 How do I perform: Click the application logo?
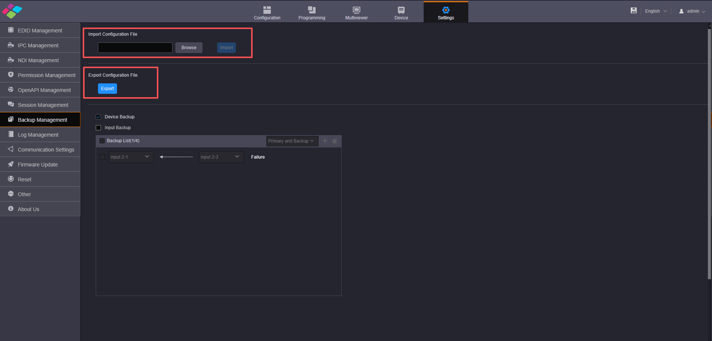click(12, 11)
